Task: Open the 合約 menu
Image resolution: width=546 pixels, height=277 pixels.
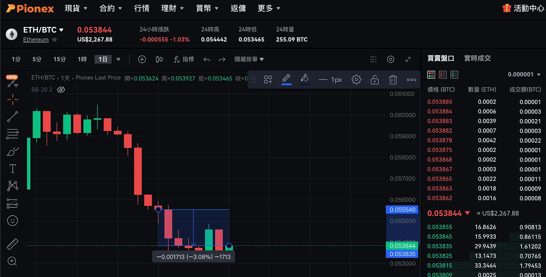Action: 111,8
